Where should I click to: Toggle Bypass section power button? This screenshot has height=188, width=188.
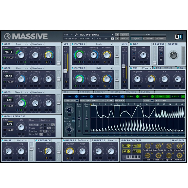coord(153,44)
